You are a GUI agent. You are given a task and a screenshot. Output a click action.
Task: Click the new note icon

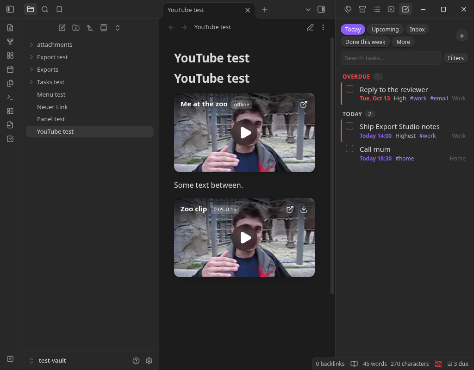(x=62, y=28)
